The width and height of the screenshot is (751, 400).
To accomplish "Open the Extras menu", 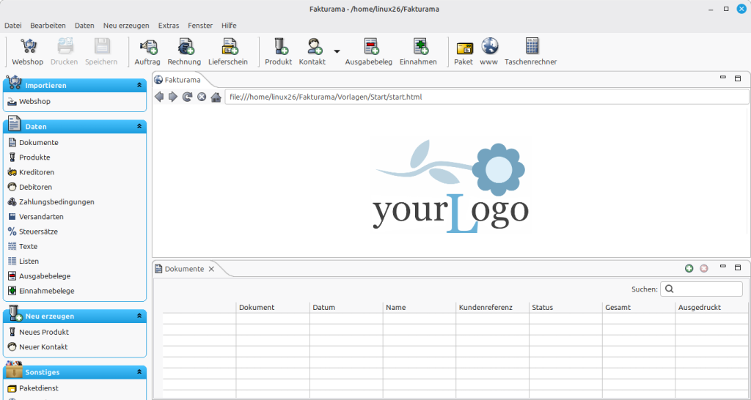I will point(168,25).
